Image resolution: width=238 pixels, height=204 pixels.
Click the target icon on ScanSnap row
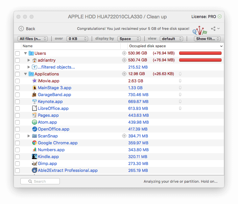coord(124,136)
